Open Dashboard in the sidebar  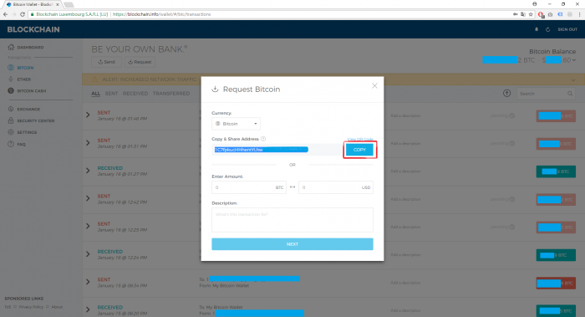(x=30, y=48)
